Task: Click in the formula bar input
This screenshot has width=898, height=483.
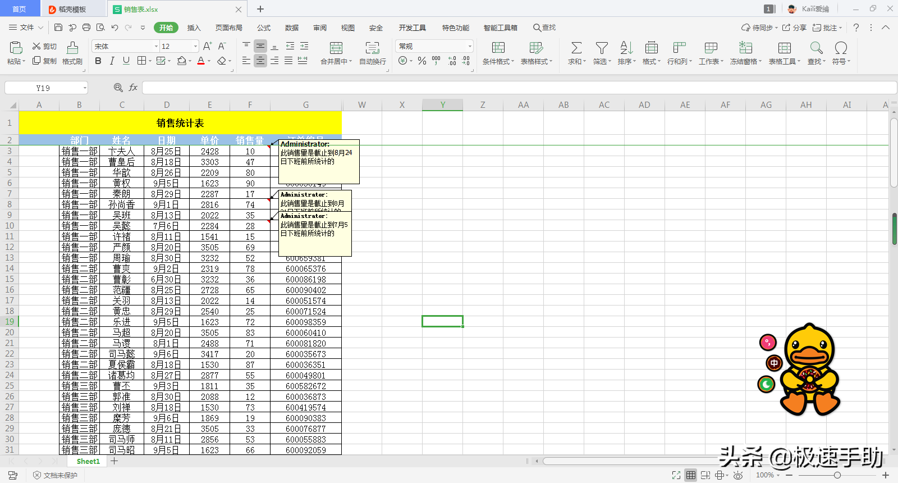Action: click(519, 88)
